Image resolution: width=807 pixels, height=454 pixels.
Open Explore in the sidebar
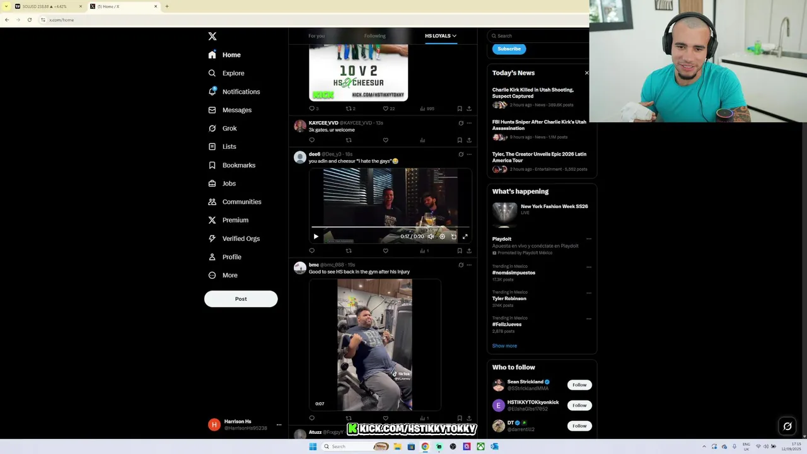pos(226,73)
